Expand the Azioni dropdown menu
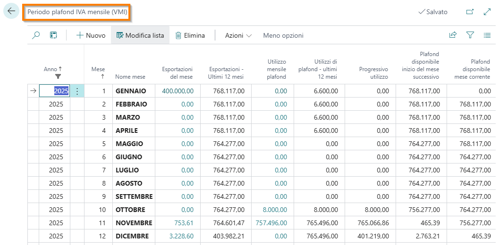This screenshot has height=245, width=499. pos(238,35)
